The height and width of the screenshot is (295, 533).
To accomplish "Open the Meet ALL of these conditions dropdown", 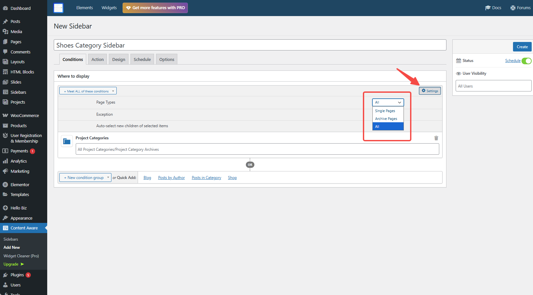I will coord(88,91).
